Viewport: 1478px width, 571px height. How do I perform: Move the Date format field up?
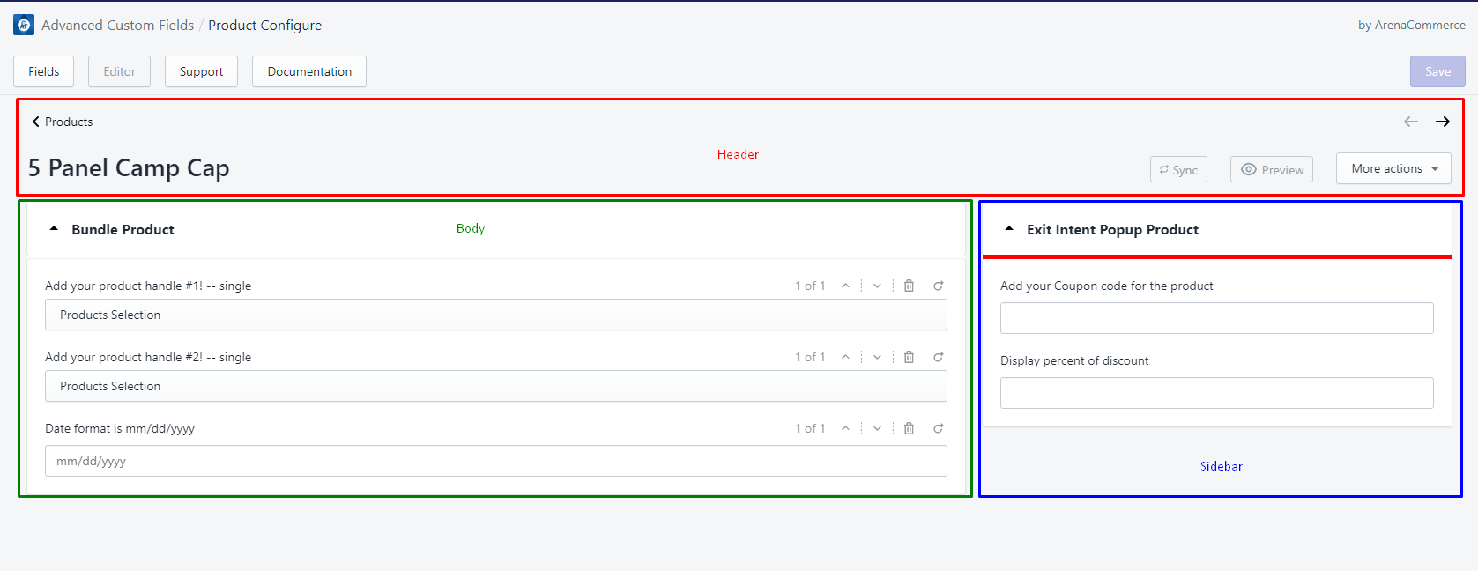845,428
